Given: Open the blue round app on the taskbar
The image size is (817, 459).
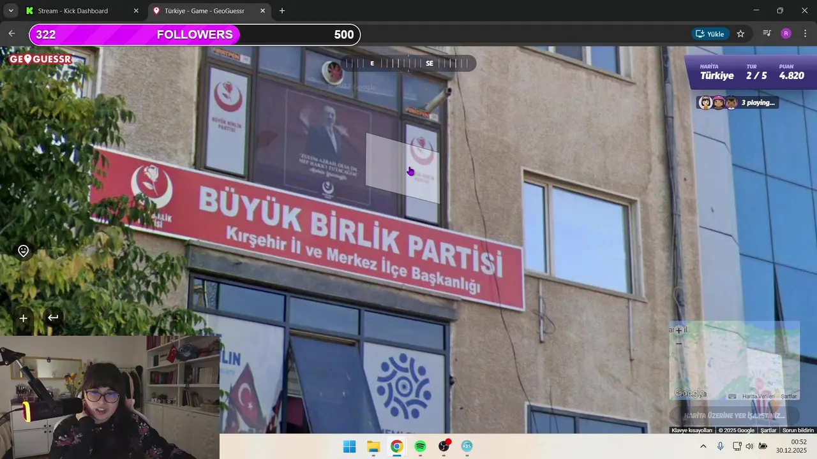Looking at the screenshot, I should (x=467, y=446).
